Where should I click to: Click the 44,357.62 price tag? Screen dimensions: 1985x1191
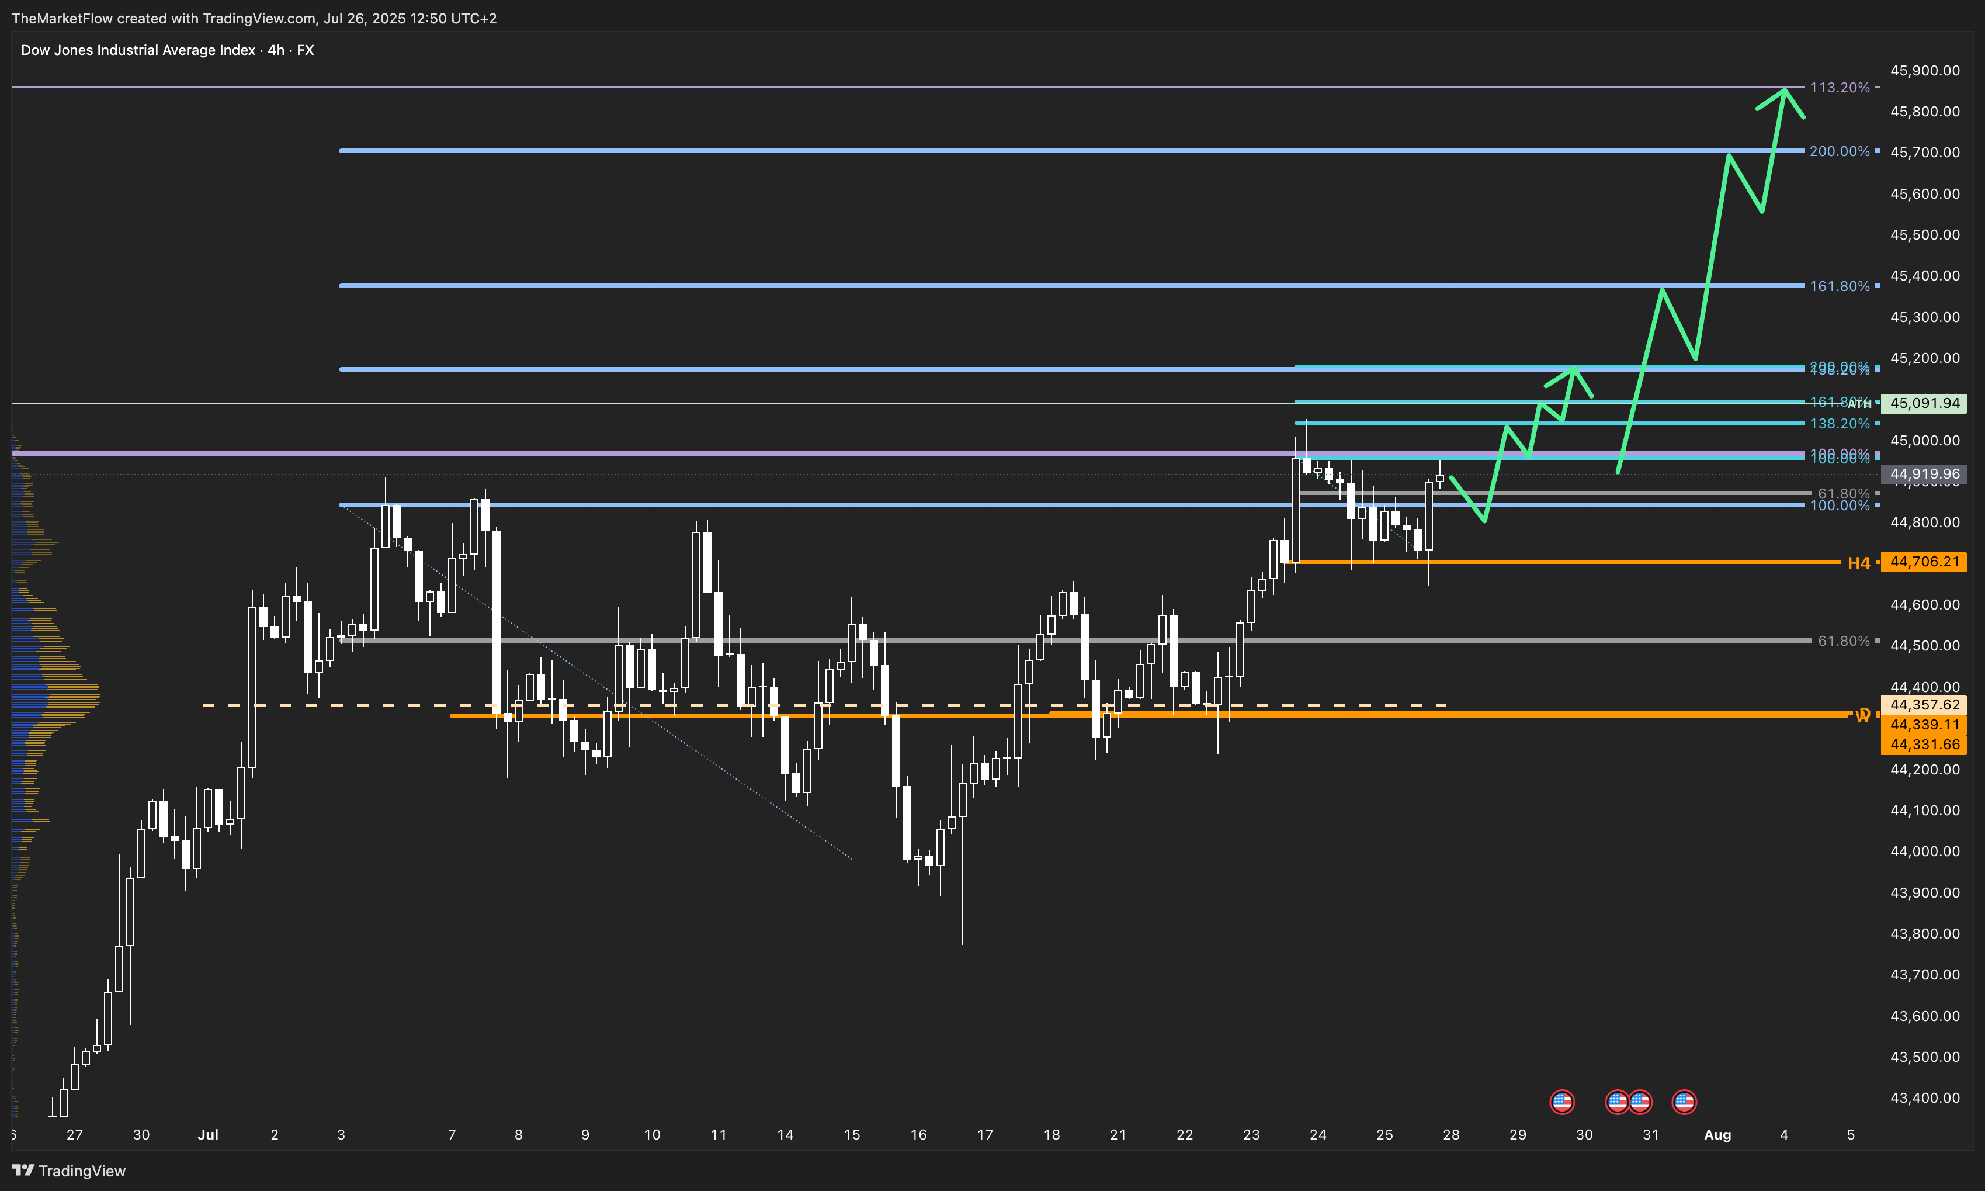click(x=1924, y=705)
